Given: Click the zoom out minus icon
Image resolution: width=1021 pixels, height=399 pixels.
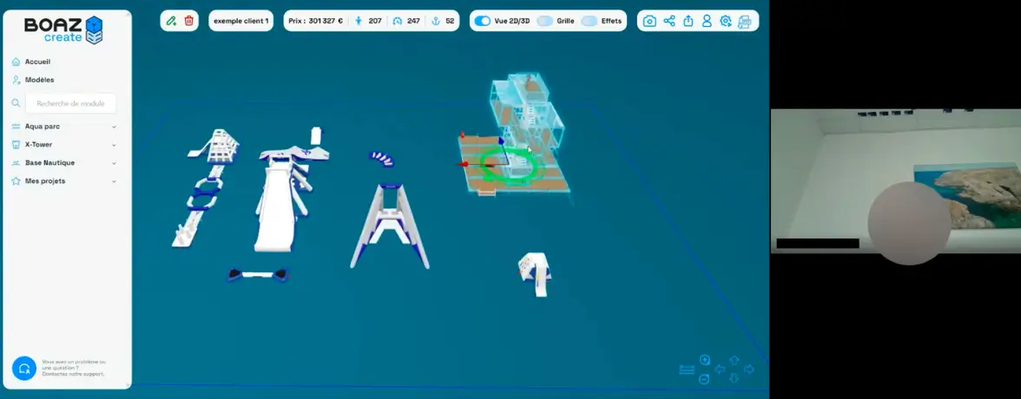Looking at the screenshot, I should coord(705,379).
